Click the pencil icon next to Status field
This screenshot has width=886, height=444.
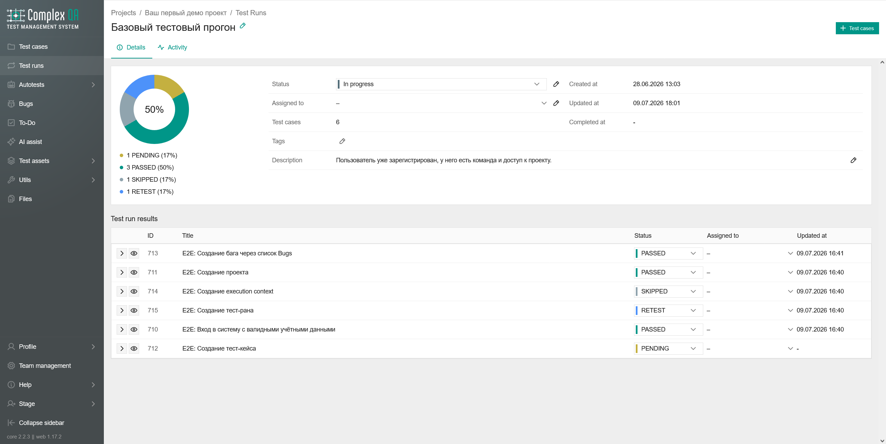point(556,84)
